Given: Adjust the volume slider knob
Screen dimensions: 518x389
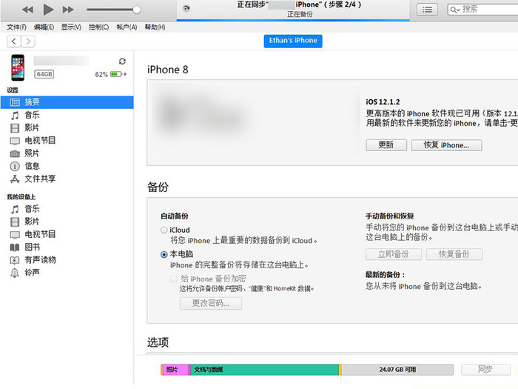Looking at the screenshot, I should pos(136,10).
